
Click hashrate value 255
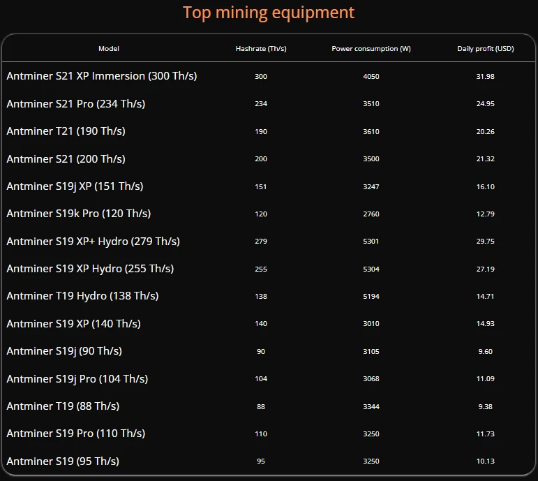point(261,269)
